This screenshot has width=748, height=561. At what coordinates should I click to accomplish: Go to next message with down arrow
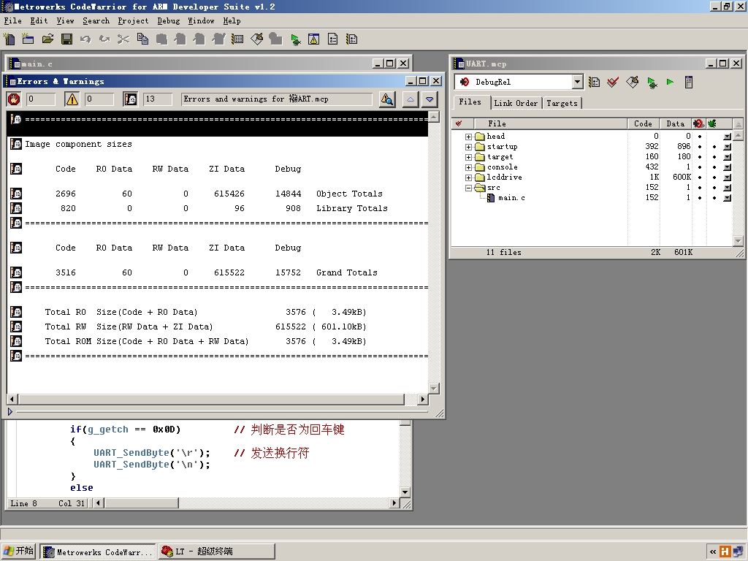(x=430, y=99)
